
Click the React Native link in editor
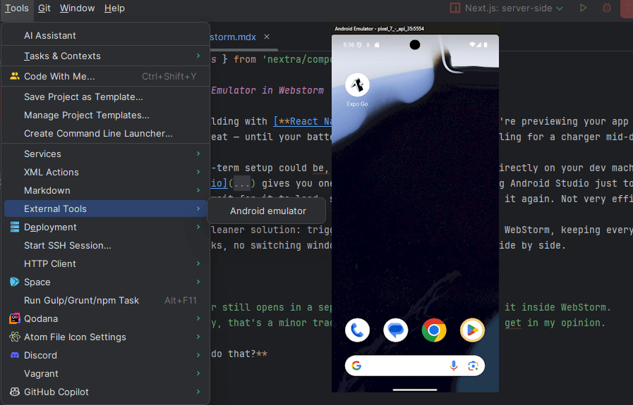(311, 121)
